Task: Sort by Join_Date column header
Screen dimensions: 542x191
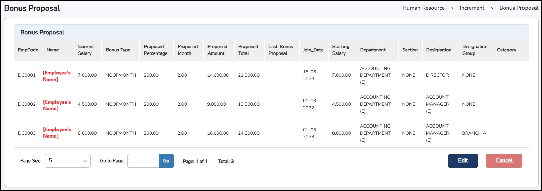Action: point(313,50)
